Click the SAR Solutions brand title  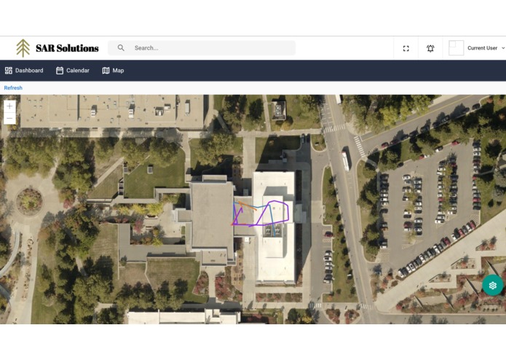pos(67,48)
